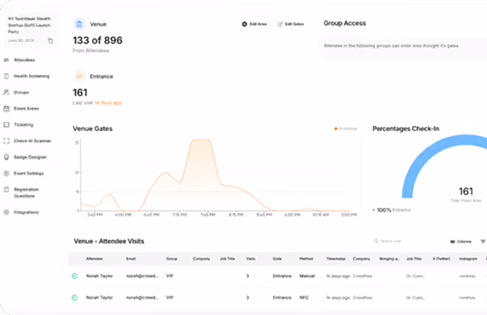Click the Instagram column header

click(x=468, y=259)
